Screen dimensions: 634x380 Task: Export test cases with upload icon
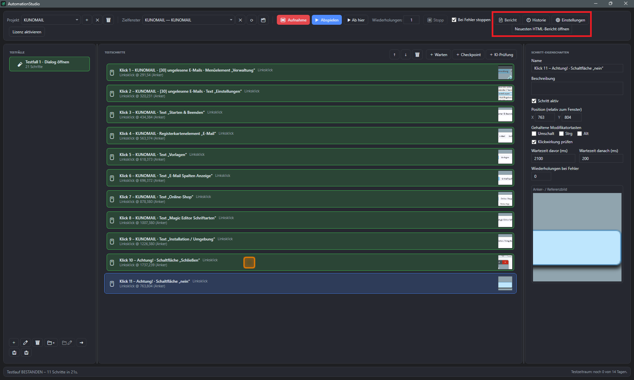click(x=14, y=353)
